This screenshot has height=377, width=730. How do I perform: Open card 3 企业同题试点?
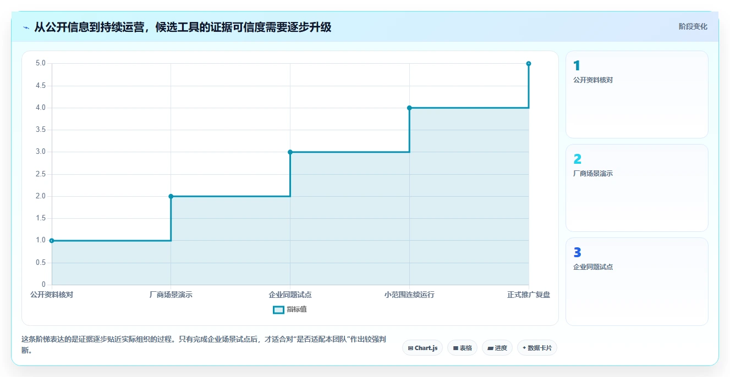click(x=636, y=281)
